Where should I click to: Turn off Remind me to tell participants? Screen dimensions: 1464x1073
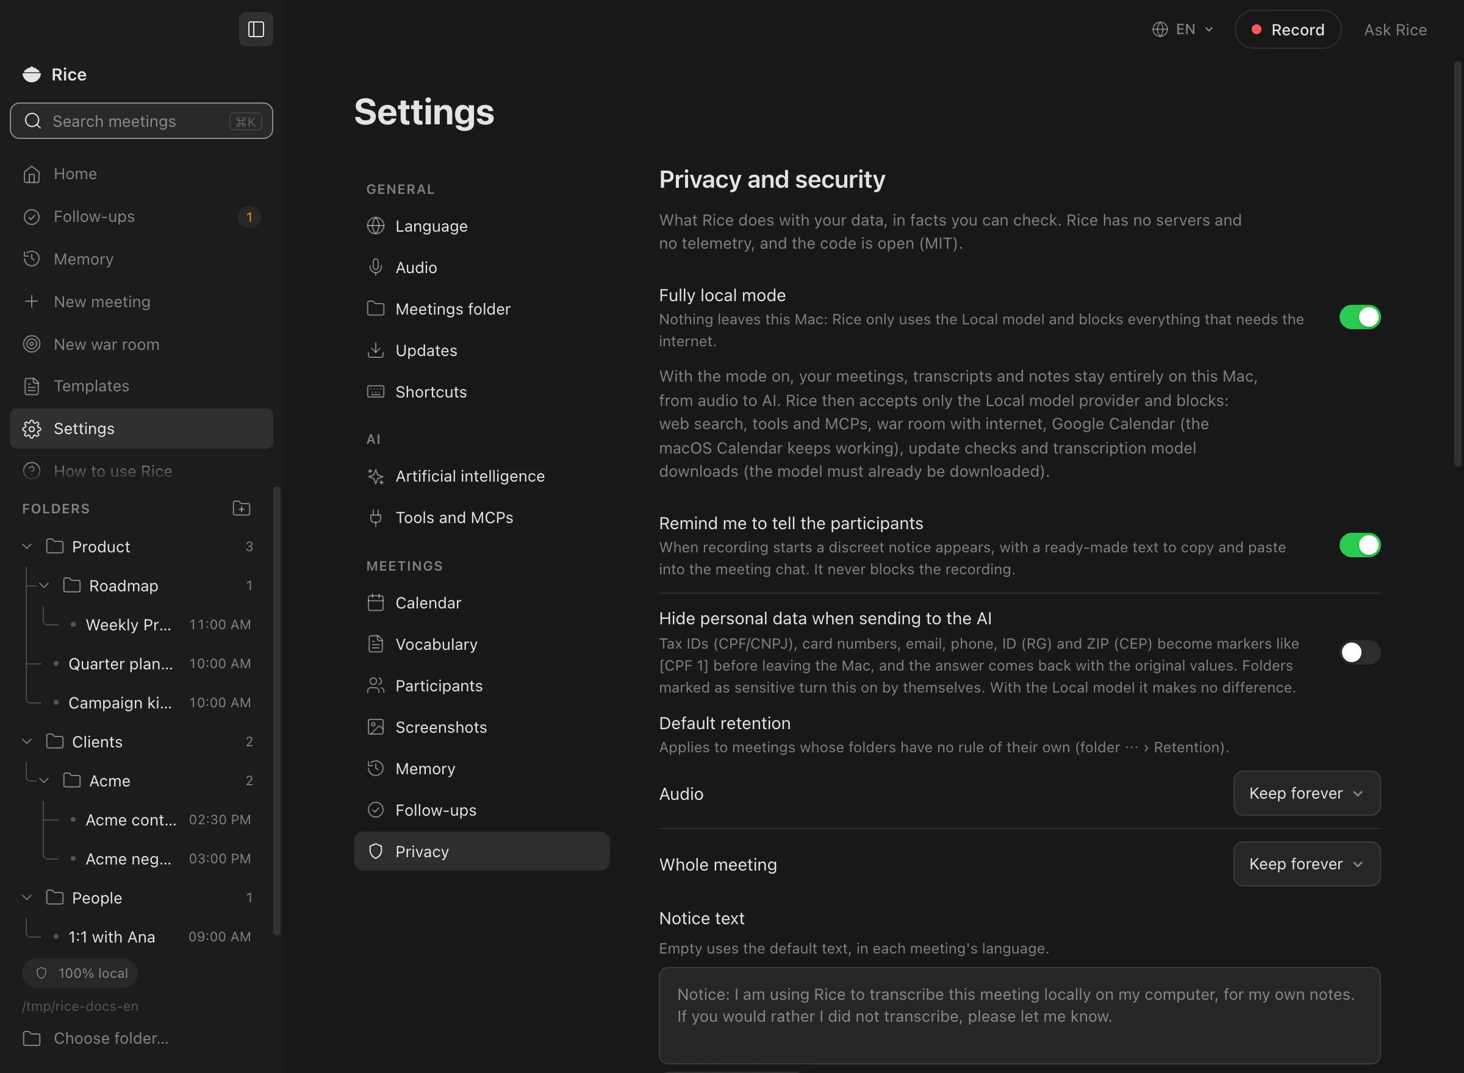[x=1359, y=545]
